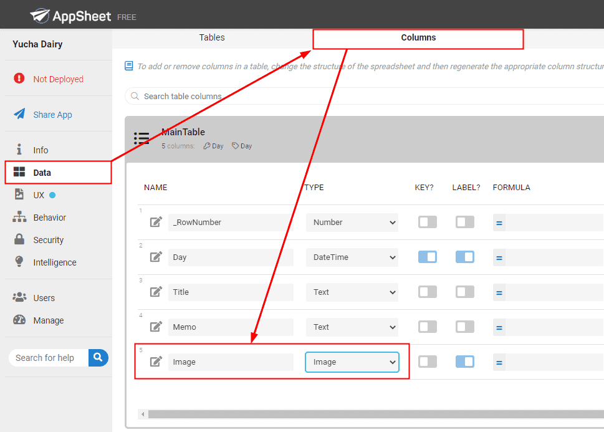This screenshot has width=604, height=432.
Task: Click the Share App link
Action: click(x=52, y=115)
